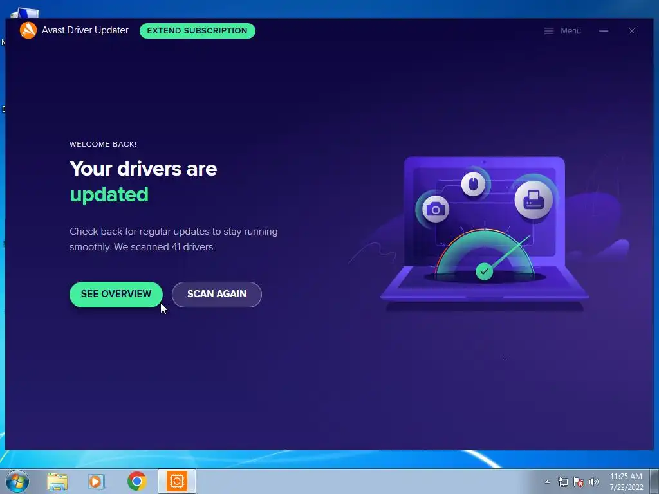
Task: Click the clock showing 11:25 AM
Action: coord(626,477)
